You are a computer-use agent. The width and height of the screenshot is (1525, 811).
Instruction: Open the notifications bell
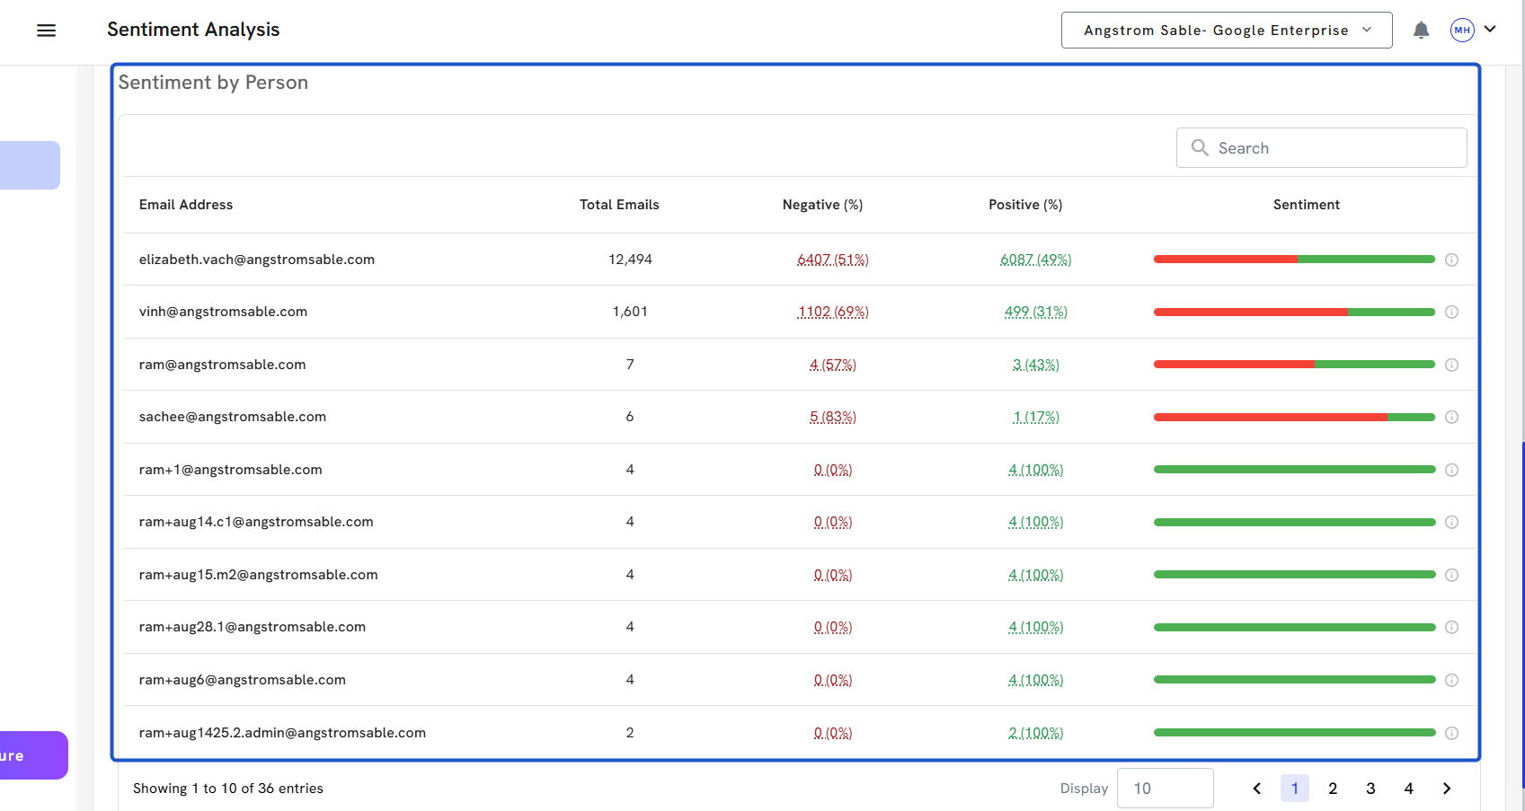coord(1421,31)
